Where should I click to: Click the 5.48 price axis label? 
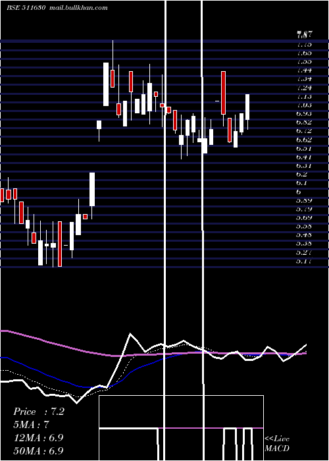tap(304, 235)
